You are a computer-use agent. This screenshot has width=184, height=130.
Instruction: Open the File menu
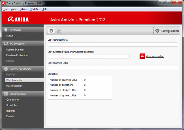click(5, 9)
